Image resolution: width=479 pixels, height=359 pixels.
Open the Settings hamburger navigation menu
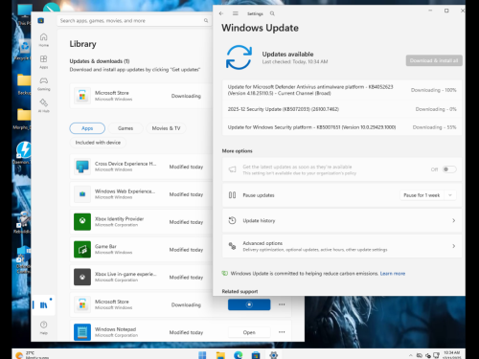(236, 13)
